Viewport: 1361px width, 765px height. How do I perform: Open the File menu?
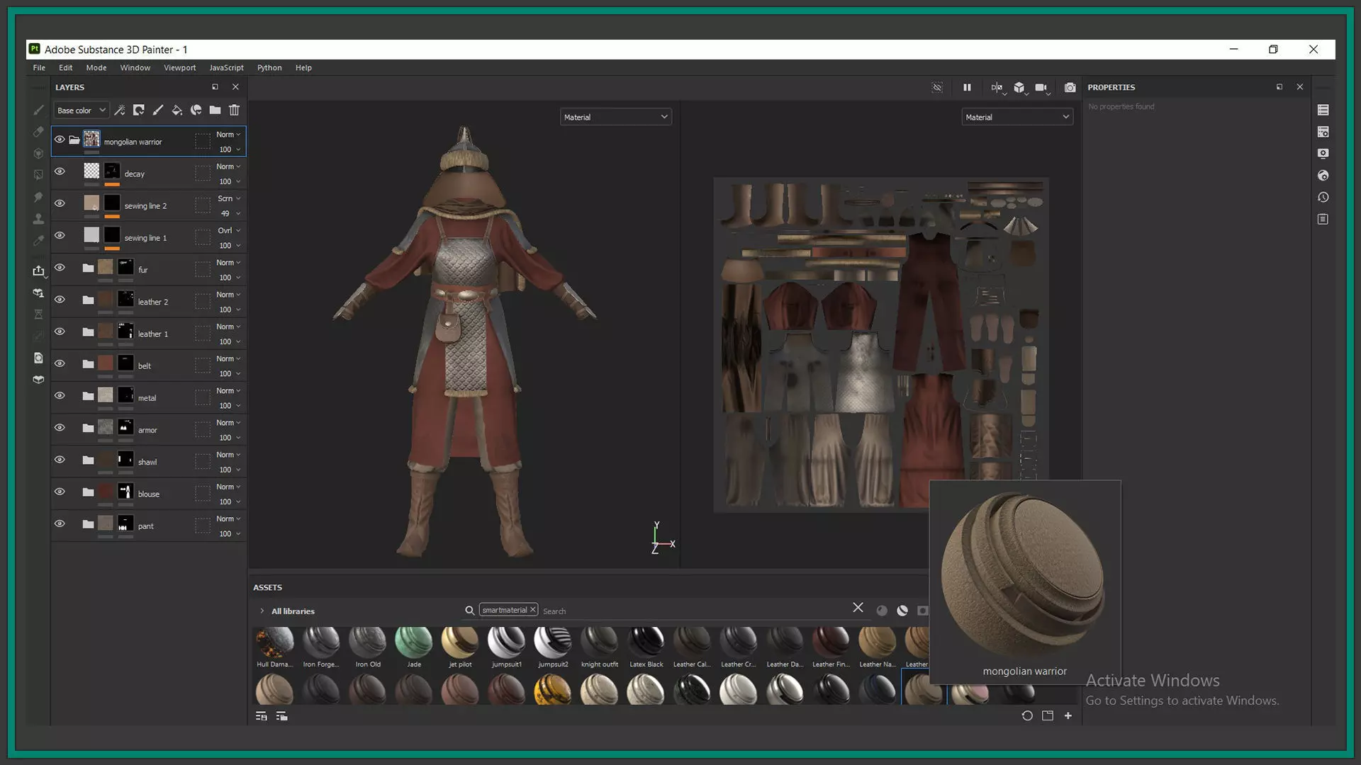[39, 68]
